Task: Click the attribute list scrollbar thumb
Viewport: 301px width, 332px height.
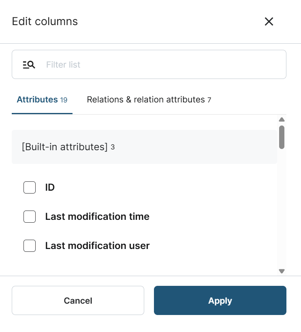Action: point(282,137)
